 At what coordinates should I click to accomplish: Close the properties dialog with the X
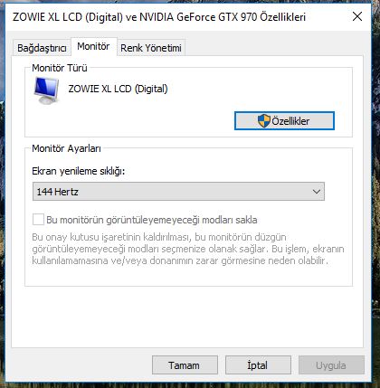tap(357, 16)
